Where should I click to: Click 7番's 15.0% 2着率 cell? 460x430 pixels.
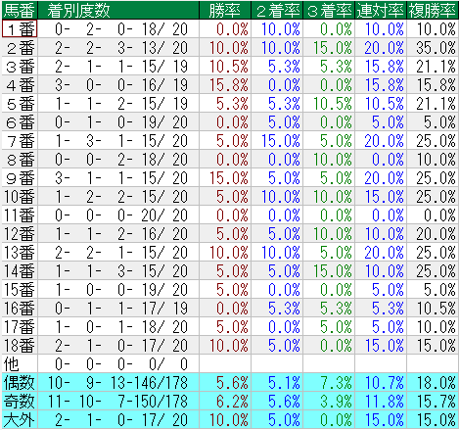pos(277,141)
